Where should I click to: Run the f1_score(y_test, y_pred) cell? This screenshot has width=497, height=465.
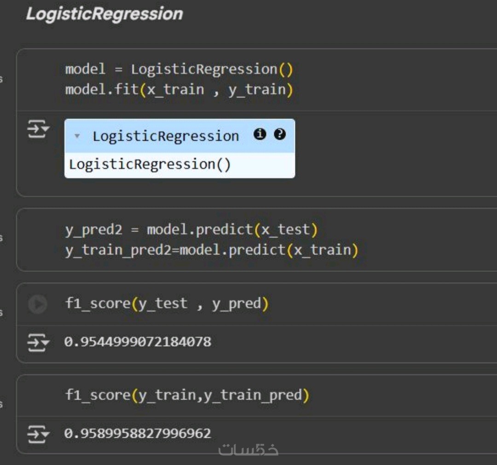(x=38, y=304)
